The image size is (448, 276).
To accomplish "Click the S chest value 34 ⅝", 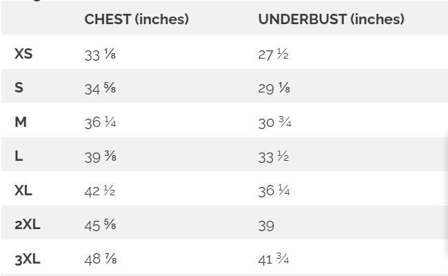I will [100, 89].
